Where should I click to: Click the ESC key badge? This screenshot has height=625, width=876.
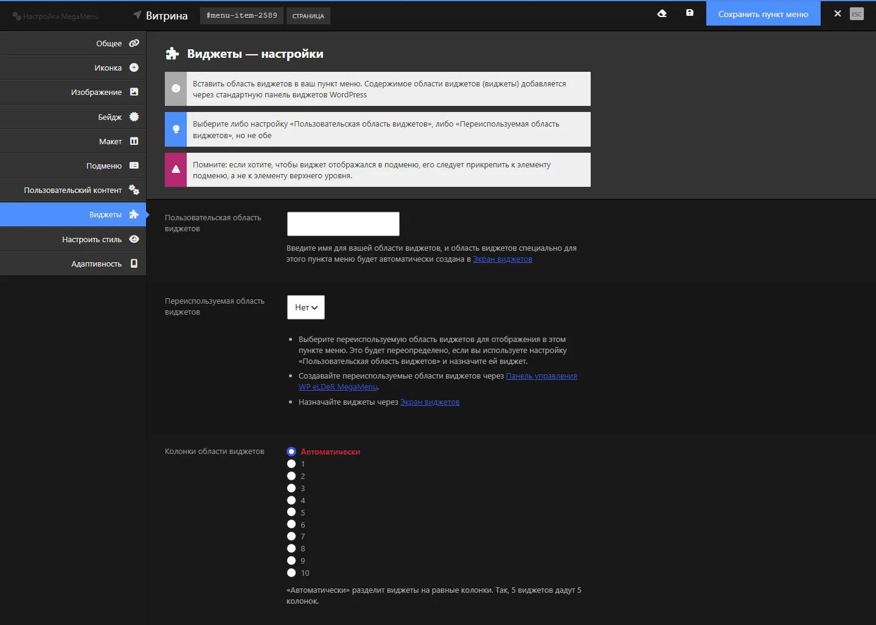(x=857, y=14)
